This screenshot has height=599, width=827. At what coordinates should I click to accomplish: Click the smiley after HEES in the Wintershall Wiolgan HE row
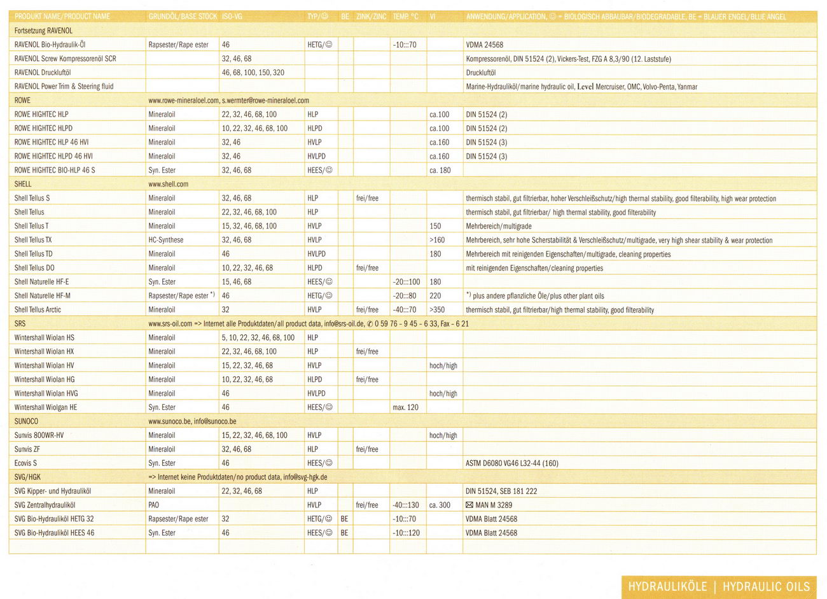click(x=329, y=407)
